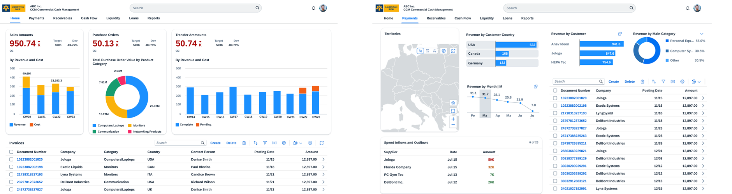The width and height of the screenshot is (732, 194).
Task: Reset Territories map with home icon
Action: click(x=453, y=103)
